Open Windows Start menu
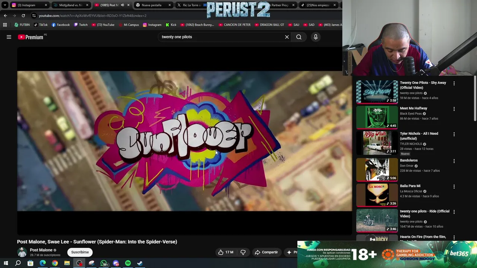The height and width of the screenshot is (268, 477). [x=6, y=263]
